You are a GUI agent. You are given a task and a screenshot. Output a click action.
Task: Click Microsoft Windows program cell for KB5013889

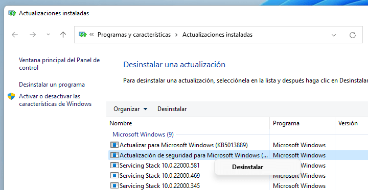click(x=299, y=145)
